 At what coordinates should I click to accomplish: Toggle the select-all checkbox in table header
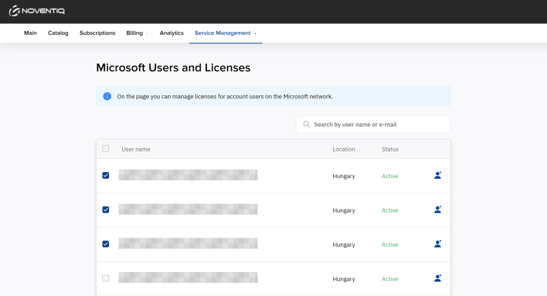click(x=106, y=149)
